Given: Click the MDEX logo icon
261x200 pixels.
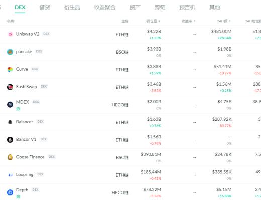Looking at the screenshot, I should tap(10, 105).
